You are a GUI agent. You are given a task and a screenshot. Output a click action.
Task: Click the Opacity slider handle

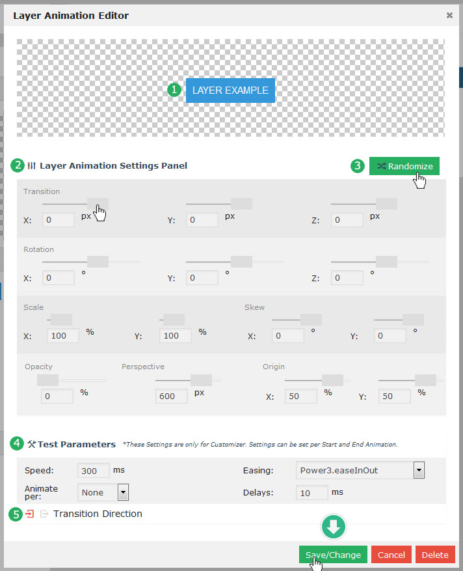(x=47, y=380)
